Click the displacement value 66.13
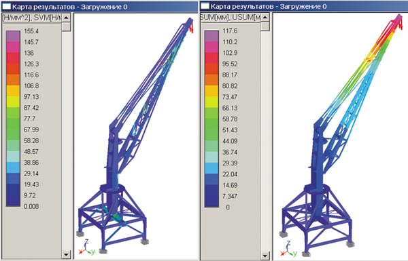408x261 pixels. [x=230, y=108]
